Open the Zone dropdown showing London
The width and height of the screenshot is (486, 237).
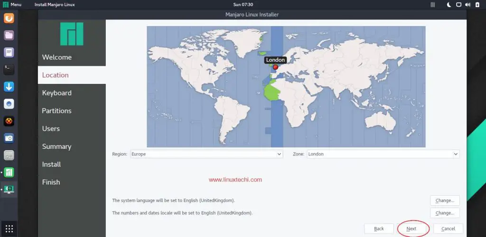pyautogui.click(x=383, y=154)
